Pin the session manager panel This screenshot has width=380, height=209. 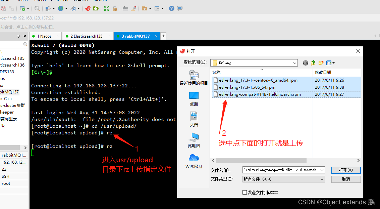(x=19, y=36)
